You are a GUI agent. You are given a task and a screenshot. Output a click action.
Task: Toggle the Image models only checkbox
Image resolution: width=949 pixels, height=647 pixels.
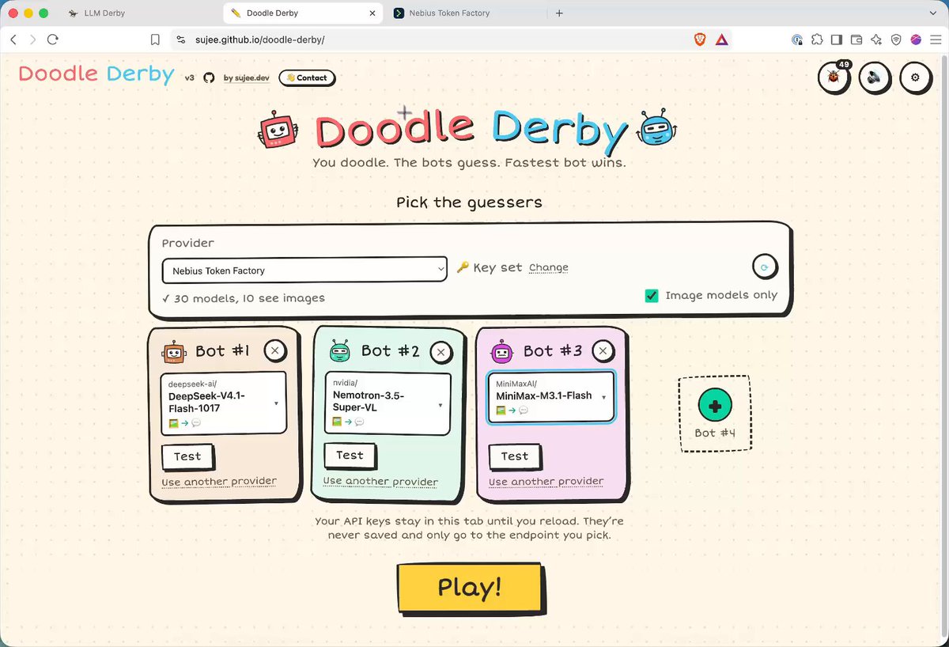(x=652, y=295)
